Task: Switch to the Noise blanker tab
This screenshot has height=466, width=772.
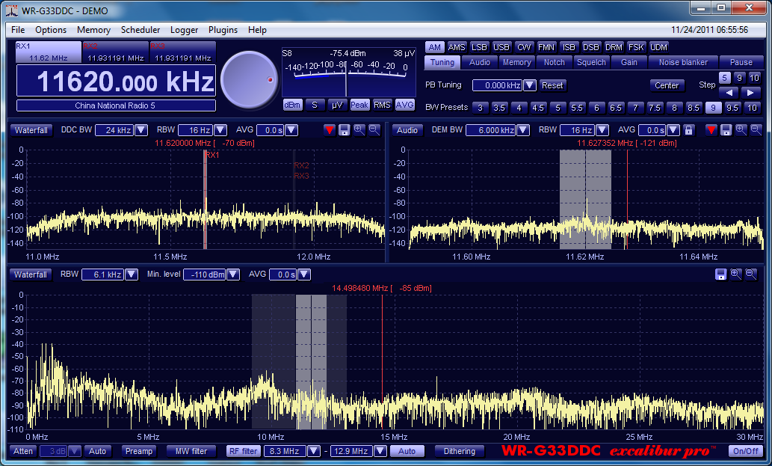Action: click(683, 62)
